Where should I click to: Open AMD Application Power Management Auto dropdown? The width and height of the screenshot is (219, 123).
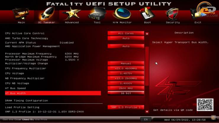click(126, 46)
